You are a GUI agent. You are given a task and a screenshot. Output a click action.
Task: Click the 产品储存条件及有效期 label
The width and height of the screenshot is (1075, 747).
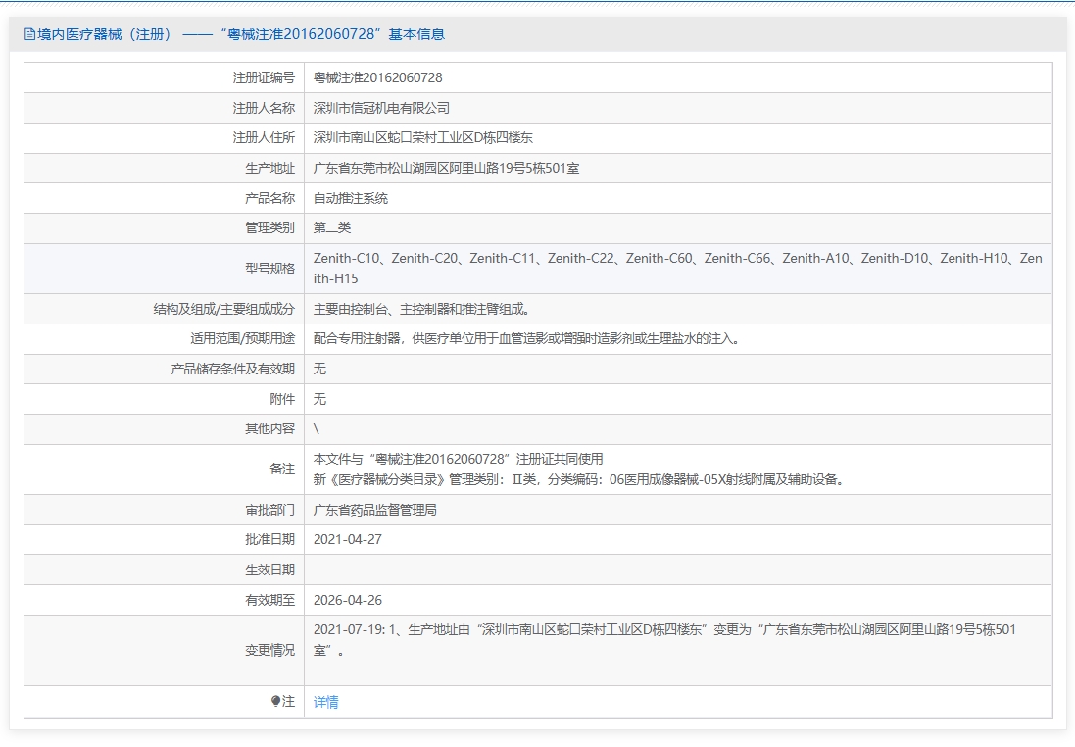(233, 369)
